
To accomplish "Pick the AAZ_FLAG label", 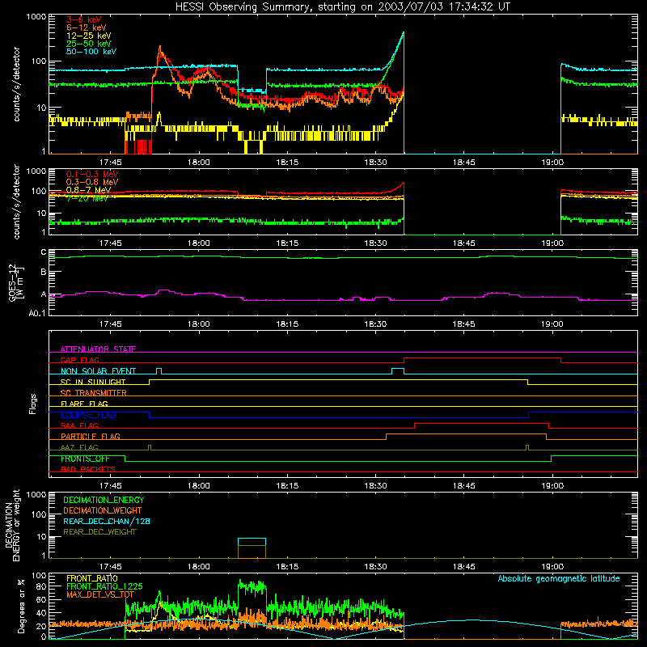I will pos(79,447).
